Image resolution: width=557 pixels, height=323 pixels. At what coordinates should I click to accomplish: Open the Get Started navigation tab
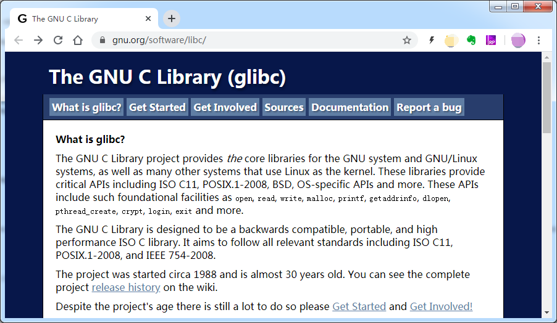click(x=157, y=107)
